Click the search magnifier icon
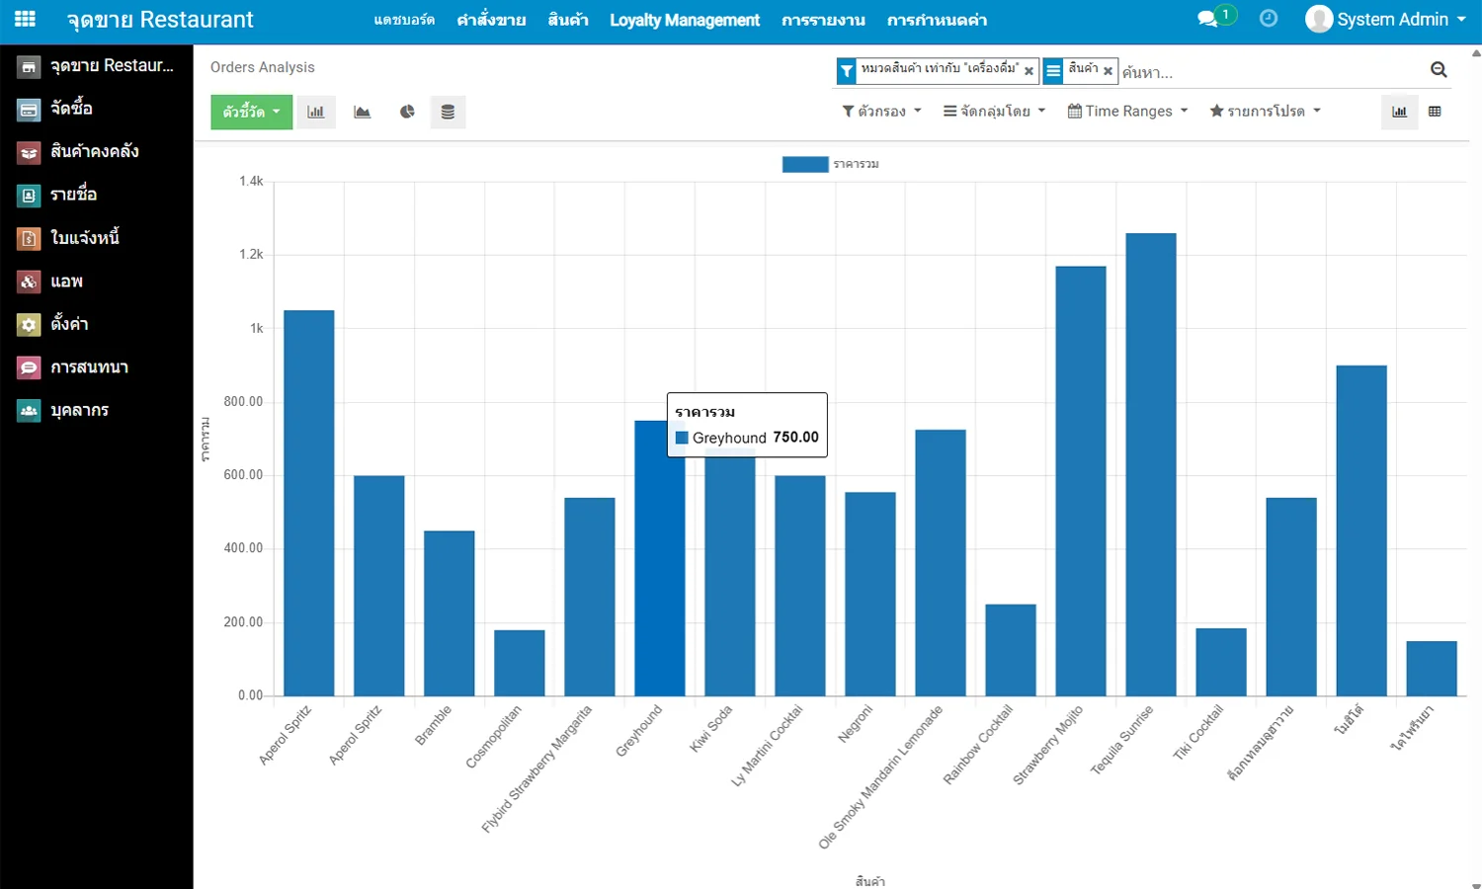The image size is (1482, 889). (x=1439, y=69)
